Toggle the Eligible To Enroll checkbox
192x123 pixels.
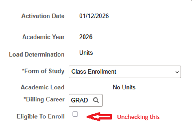tap(75, 114)
